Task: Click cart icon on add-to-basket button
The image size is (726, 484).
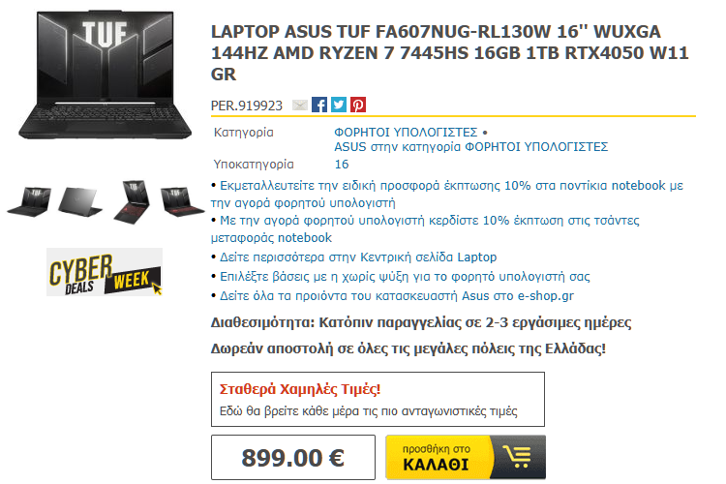Action: tap(517, 457)
